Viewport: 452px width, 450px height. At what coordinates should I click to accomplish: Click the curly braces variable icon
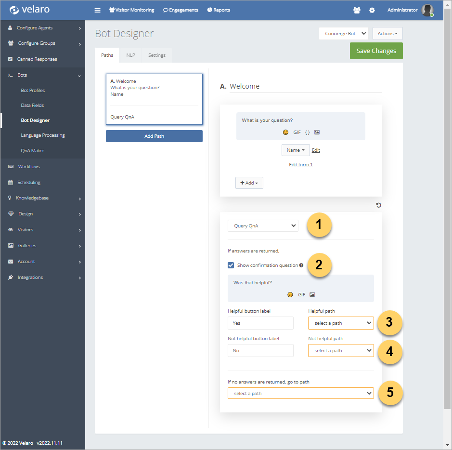pos(308,132)
